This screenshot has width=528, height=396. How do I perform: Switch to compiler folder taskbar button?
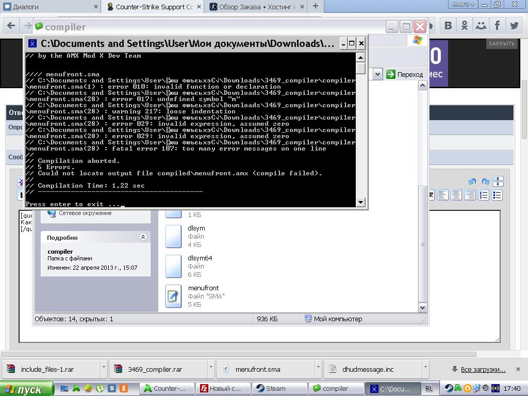tap(336, 389)
